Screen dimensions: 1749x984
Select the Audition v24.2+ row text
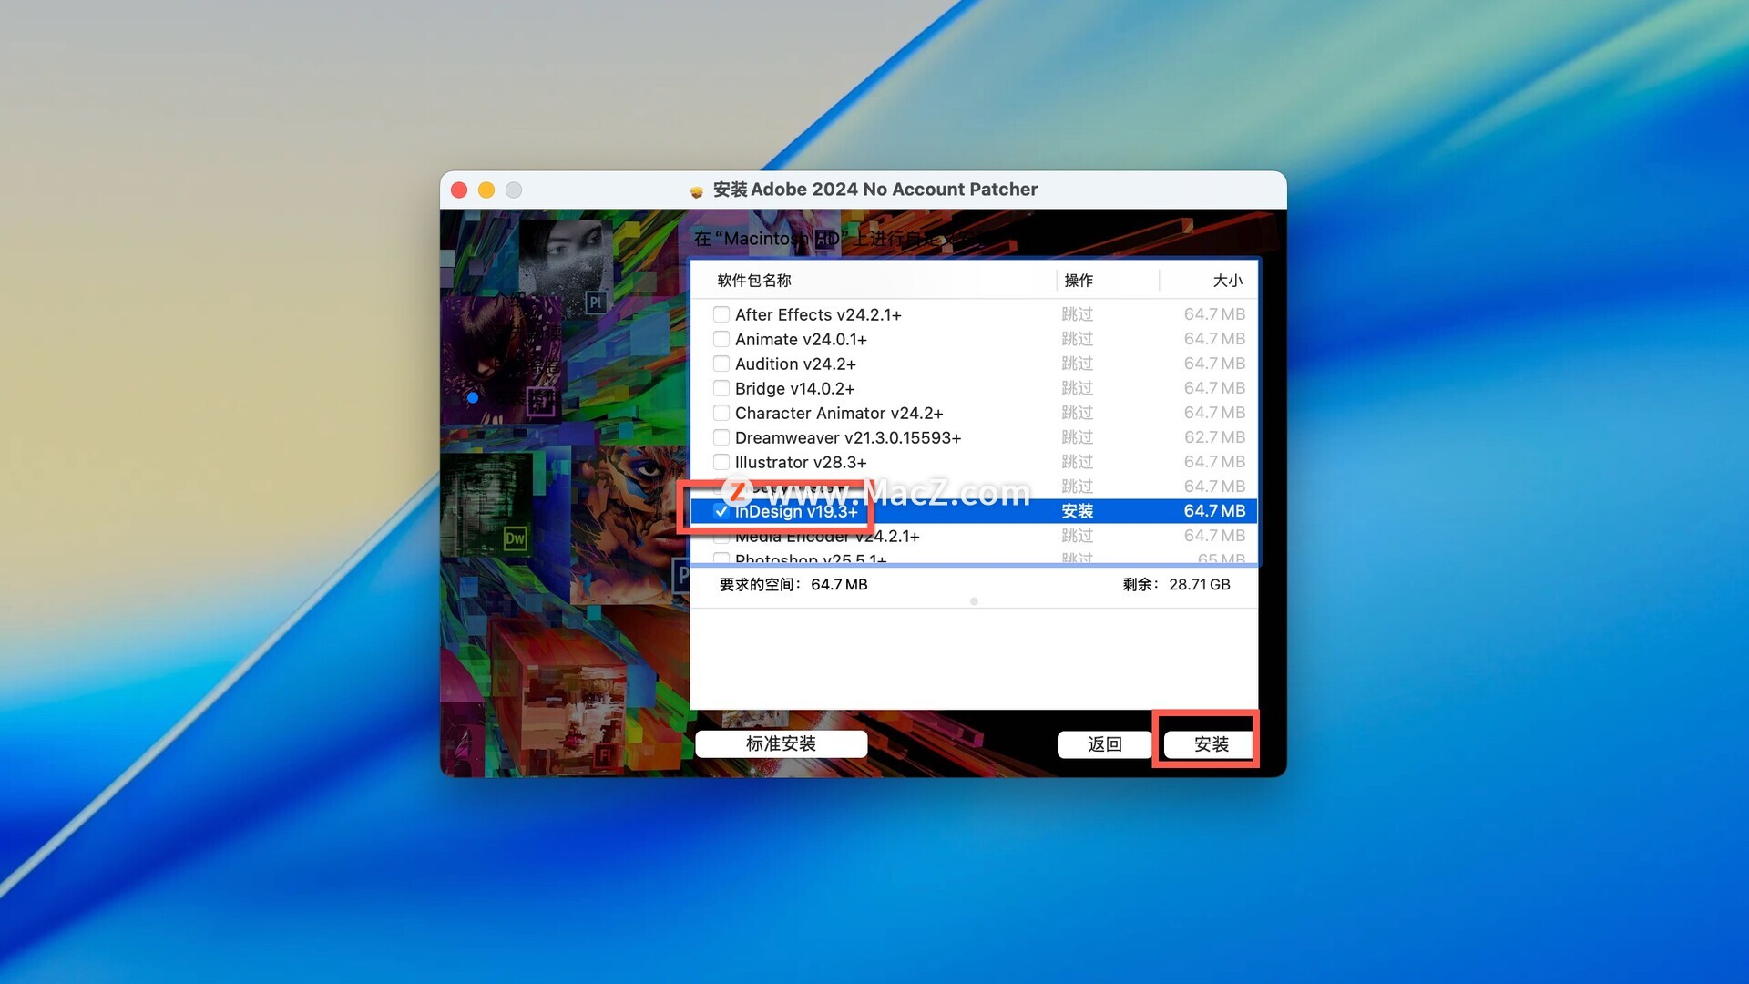(x=795, y=364)
